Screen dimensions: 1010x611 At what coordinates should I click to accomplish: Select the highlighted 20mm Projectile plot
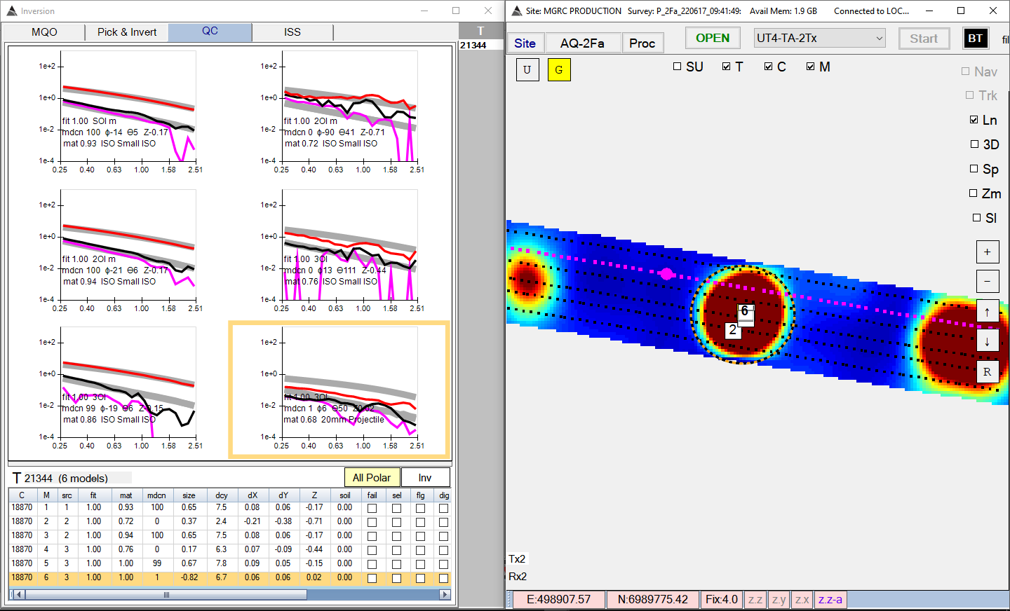pos(339,390)
